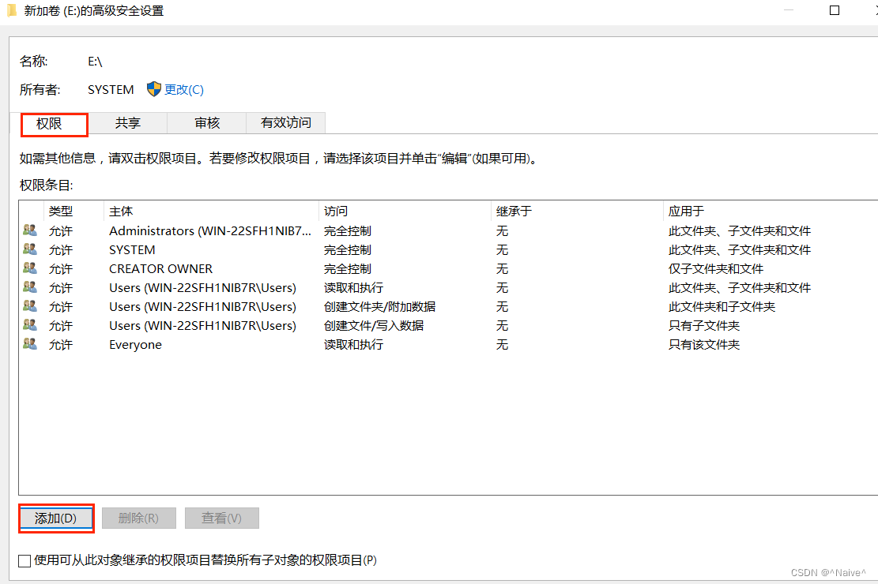
Task: Sort by the 主体 column header
Action: click(x=121, y=211)
